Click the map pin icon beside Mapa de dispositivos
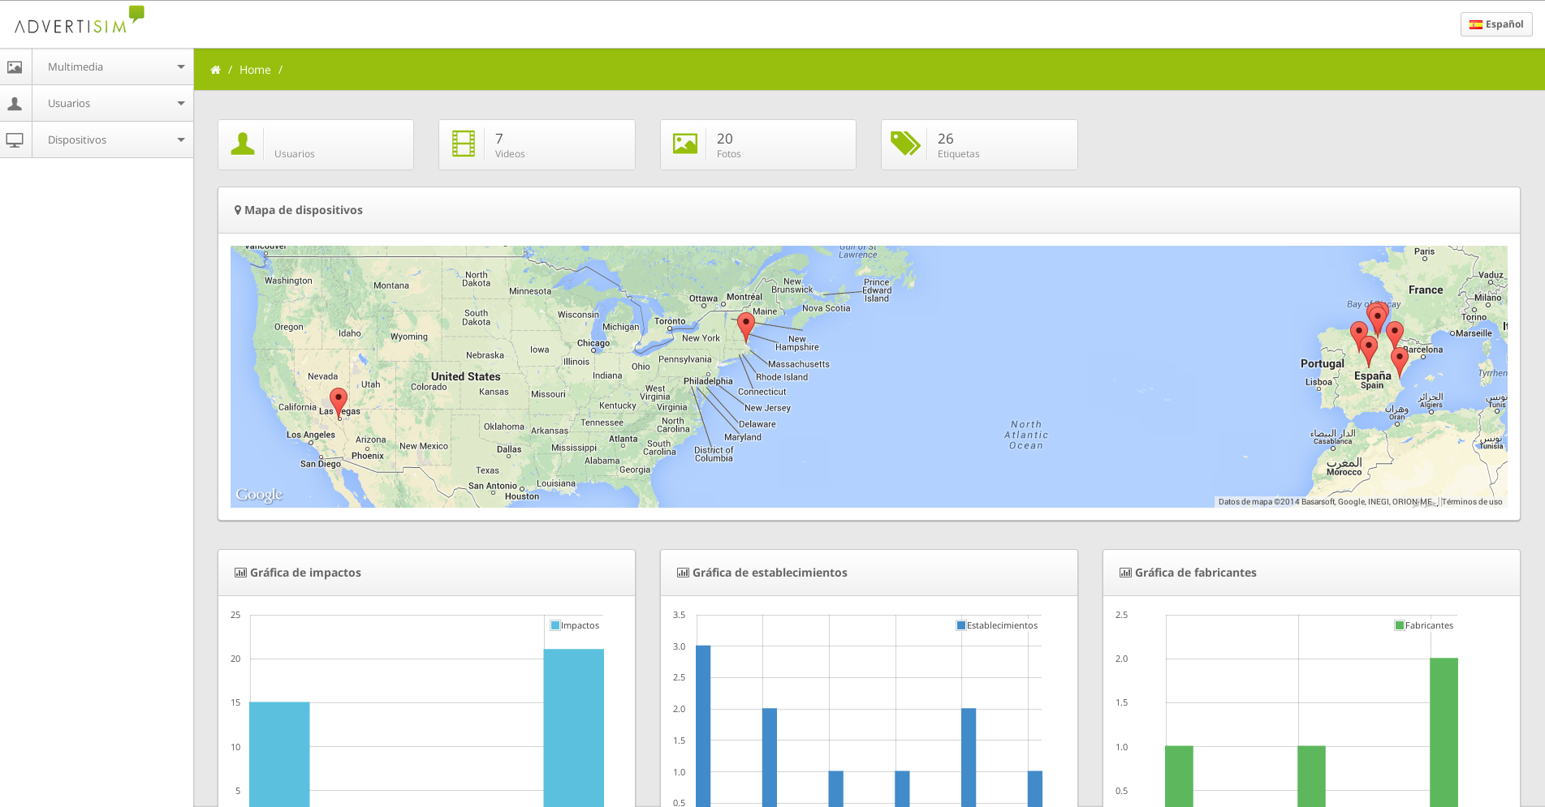Screen dimensions: 1545x807 tap(238, 210)
